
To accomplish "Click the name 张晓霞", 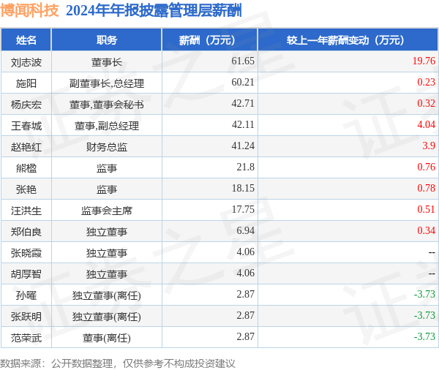I will click(26, 254).
